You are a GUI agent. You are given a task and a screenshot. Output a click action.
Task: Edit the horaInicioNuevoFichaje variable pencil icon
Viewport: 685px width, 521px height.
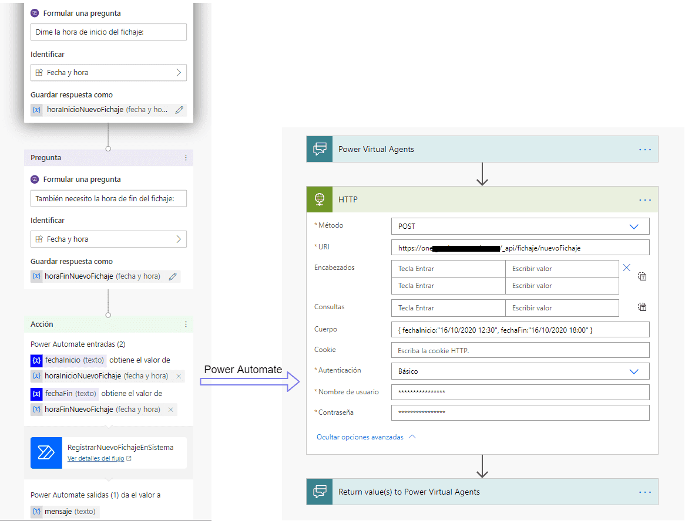(179, 110)
